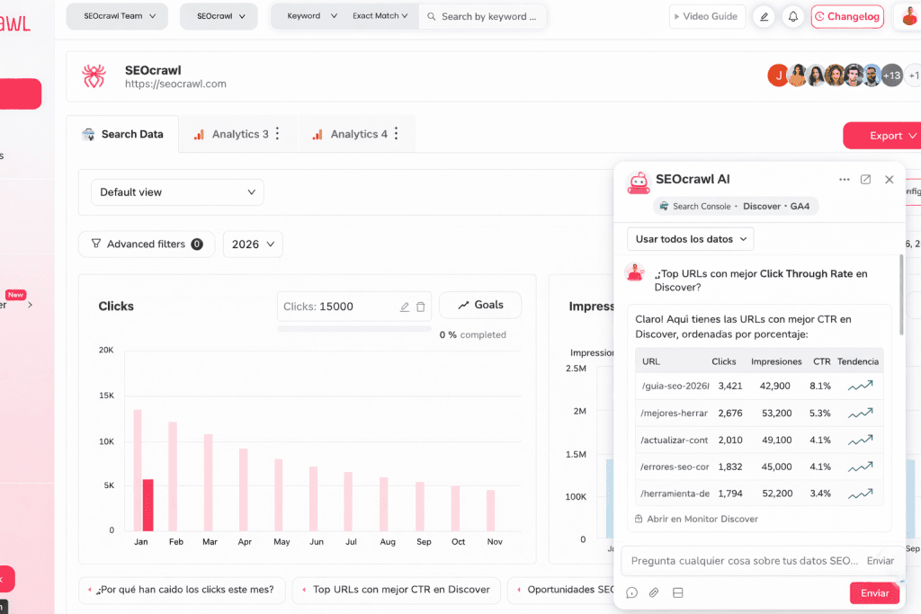Image resolution: width=921 pixels, height=614 pixels.
Task: Sort by the CTR column header
Action: tap(822, 361)
